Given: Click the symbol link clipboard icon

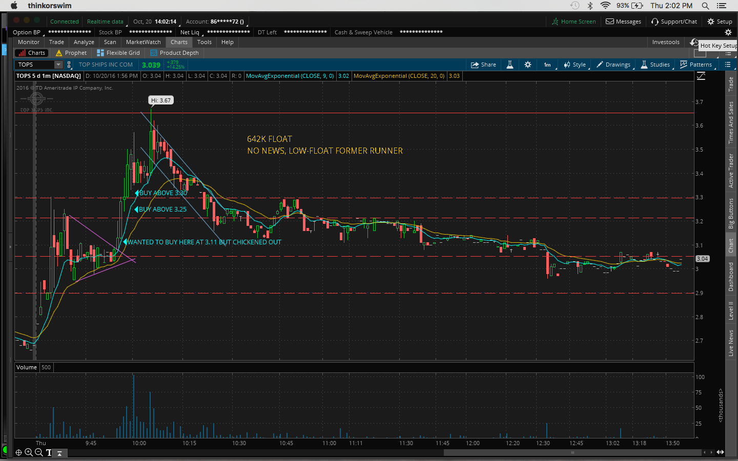Looking at the screenshot, I should point(69,65).
